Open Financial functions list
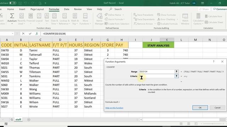 coord(31,18)
